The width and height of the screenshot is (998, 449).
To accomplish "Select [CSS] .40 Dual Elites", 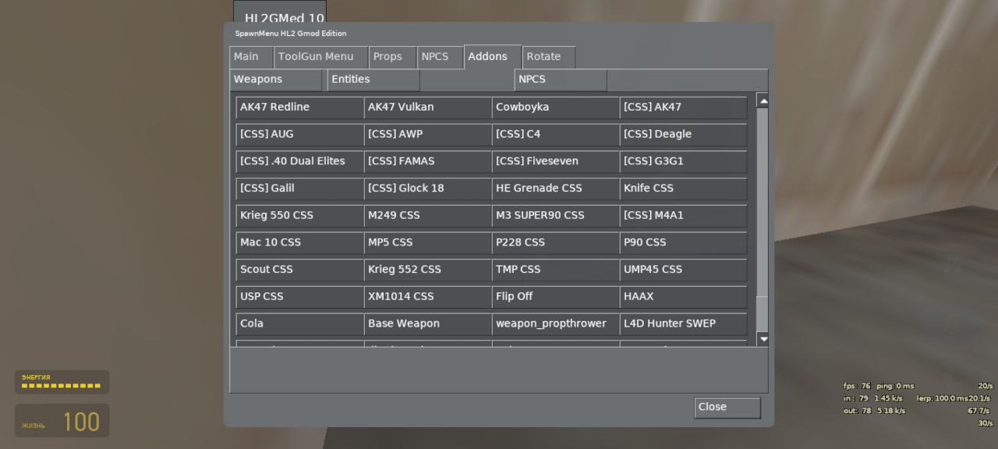I will click(299, 161).
